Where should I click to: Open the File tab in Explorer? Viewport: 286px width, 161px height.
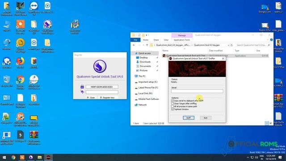click(135, 40)
